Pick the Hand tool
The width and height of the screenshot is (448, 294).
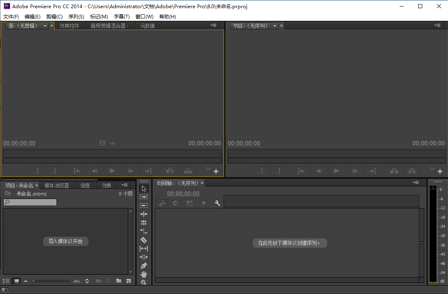(143, 274)
